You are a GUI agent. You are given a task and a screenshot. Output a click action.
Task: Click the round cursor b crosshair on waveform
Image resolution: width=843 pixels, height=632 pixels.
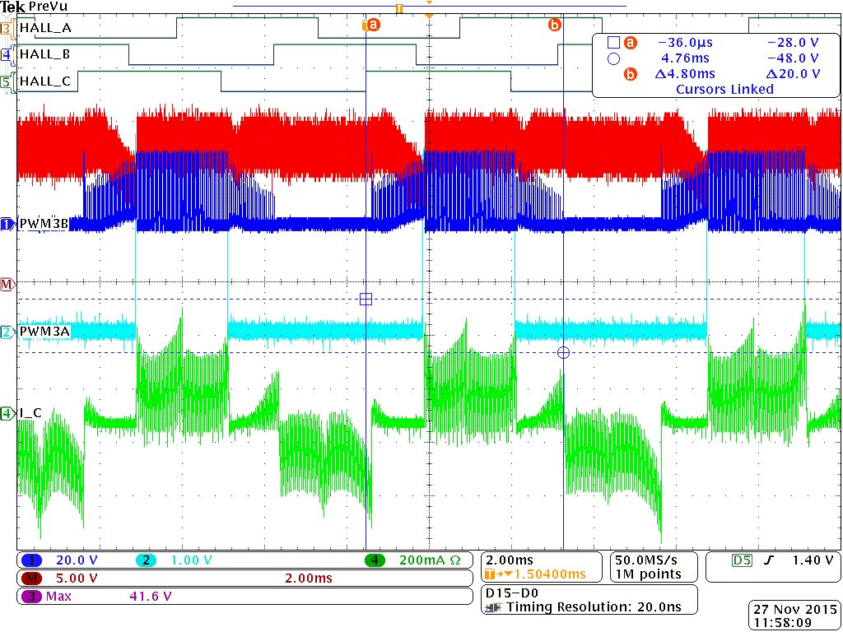pyautogui.click(x=563, y=352)
